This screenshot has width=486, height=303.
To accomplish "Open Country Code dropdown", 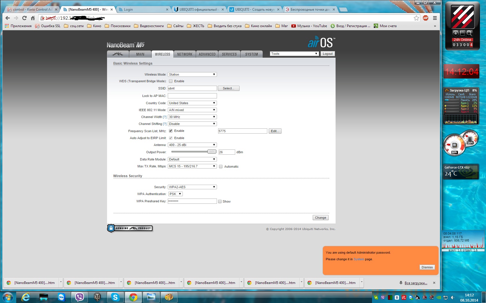I will (192, 103).
